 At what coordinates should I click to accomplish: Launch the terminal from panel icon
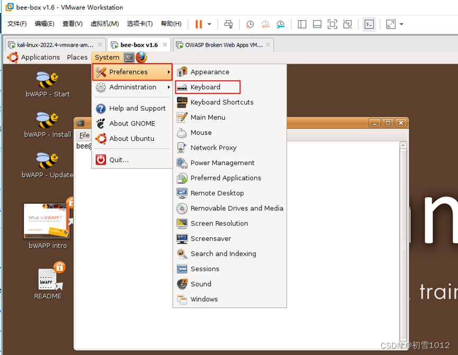pos(129,57)
